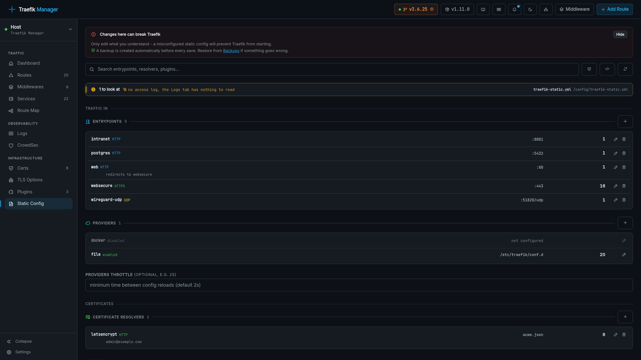Viewport: 641px width, 360px height.
Task: Delete the intranet entrypoint
Action: click(x=624, y=139)
